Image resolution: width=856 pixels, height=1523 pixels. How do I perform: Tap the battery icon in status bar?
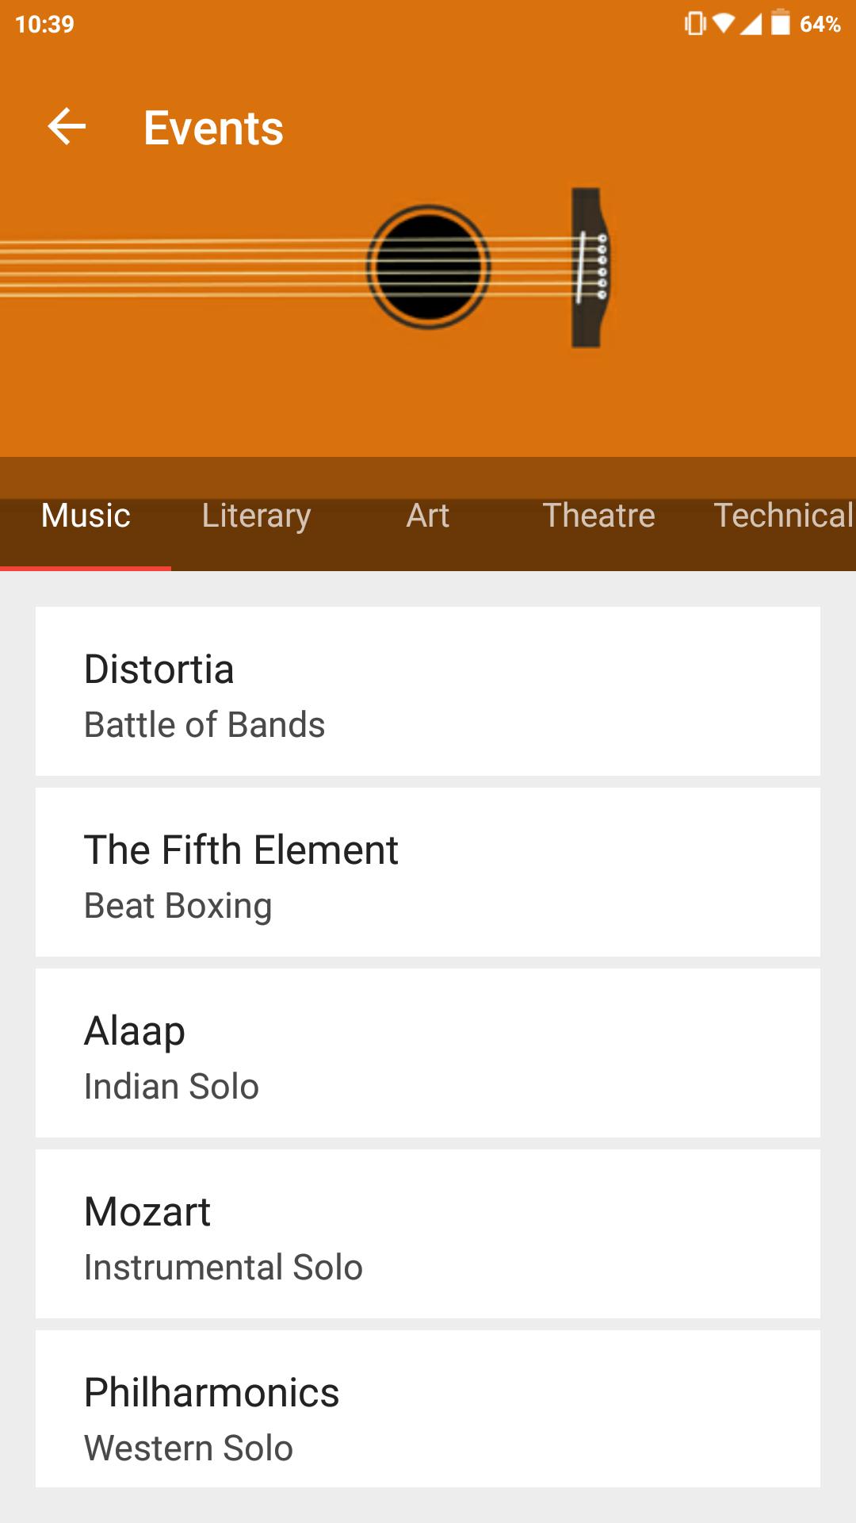(781, 23)
